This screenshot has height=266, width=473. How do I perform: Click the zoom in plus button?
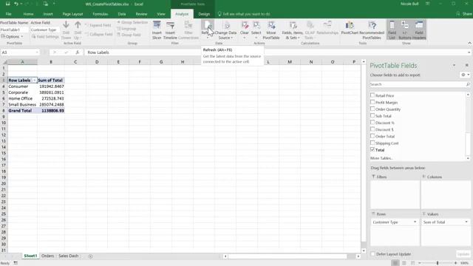tap(455, 263)
